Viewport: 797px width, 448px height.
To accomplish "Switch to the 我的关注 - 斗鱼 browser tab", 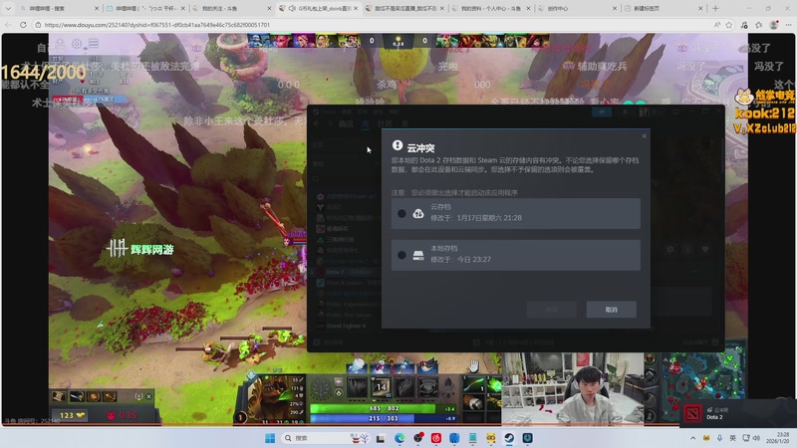I will 234,9.
